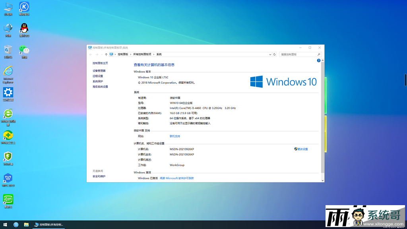
Task: Select 控制面板 in the breadcrumb path
Action: [123, 54]
